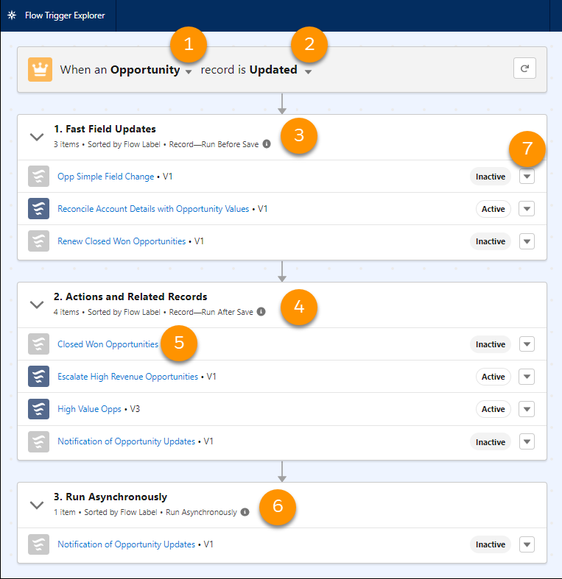Collapse the Run Asynchronously section
This screenshot has height=579, width=562.
(36, 505)
